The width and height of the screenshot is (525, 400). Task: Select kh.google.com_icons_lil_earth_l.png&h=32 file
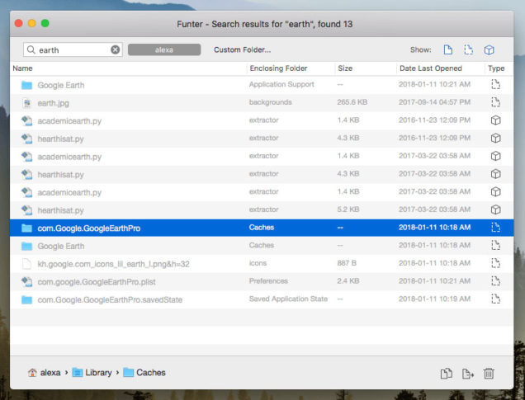pyautogui.click(x=262, y=264)
